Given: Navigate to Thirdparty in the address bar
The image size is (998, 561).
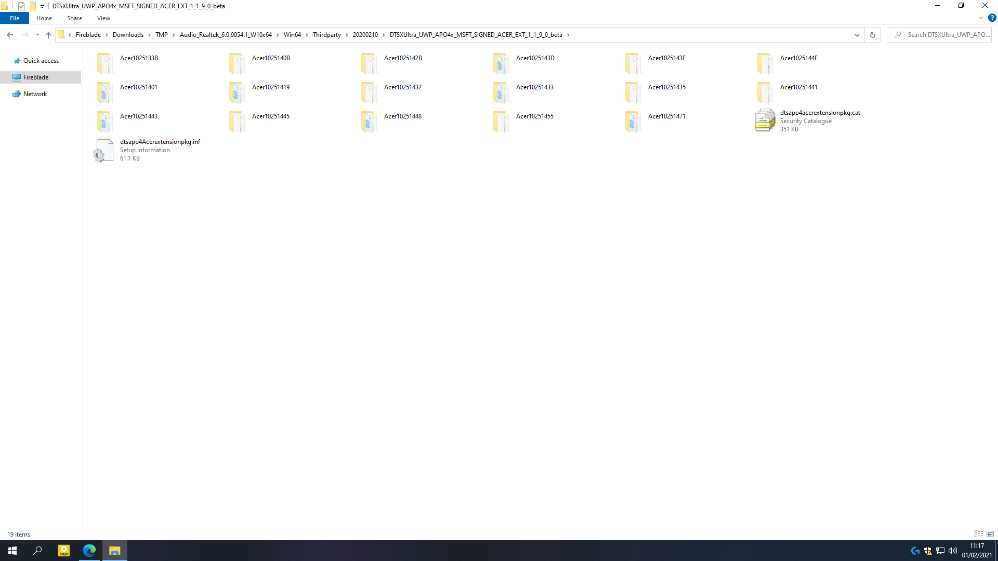Looking at the screenshot, I should tap(327, 35).
